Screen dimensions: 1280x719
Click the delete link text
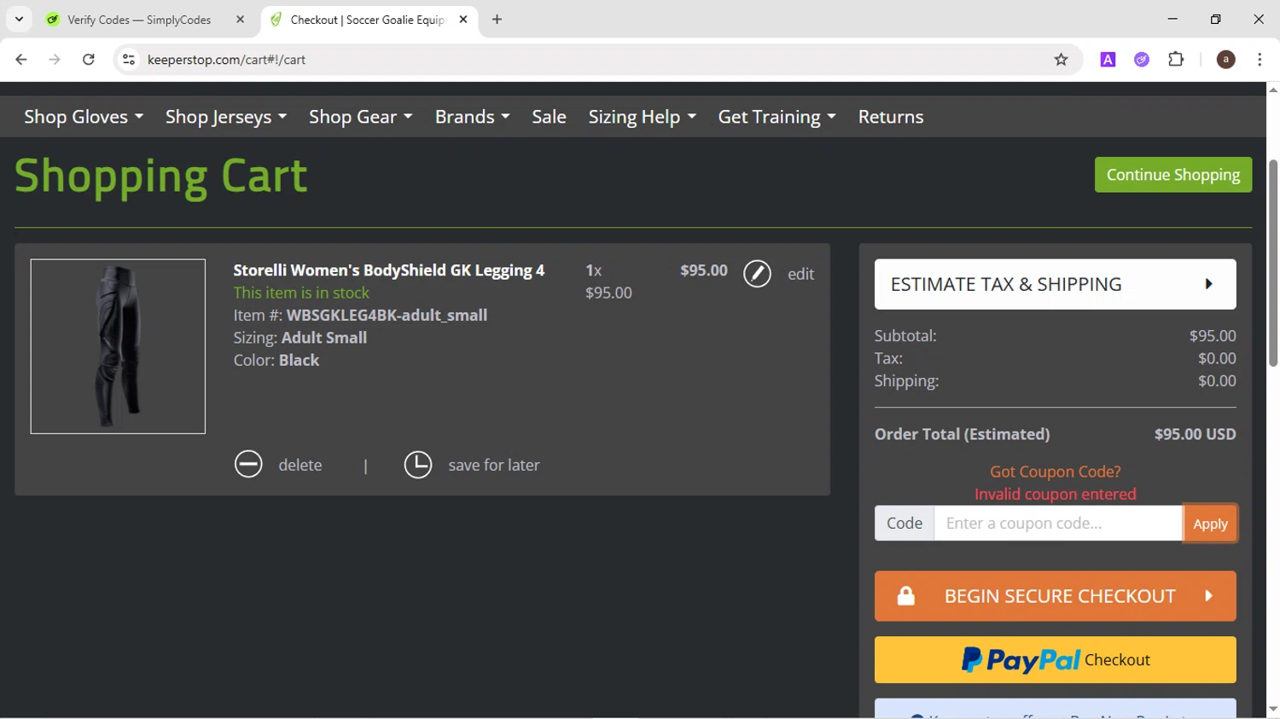click(x=300, y=465)
